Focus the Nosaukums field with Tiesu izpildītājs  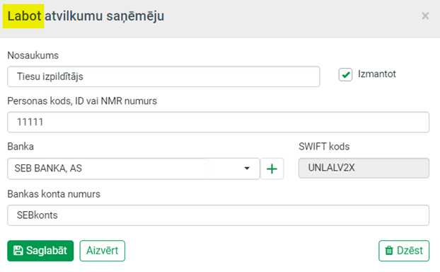163,76
